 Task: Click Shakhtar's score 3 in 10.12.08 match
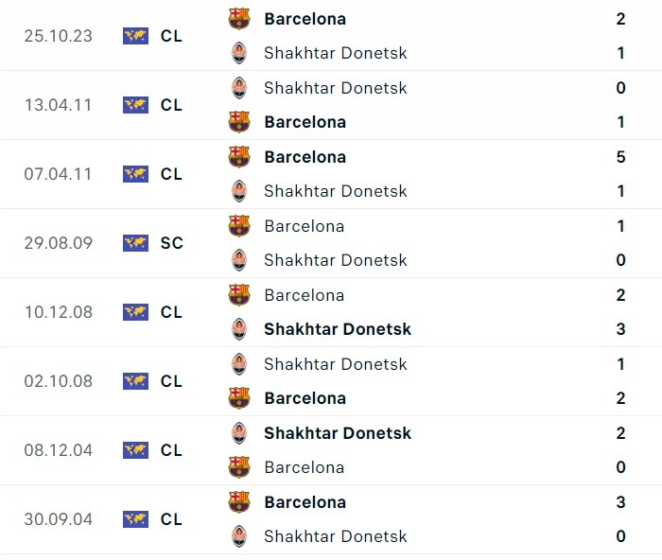(x=620, y=329)
